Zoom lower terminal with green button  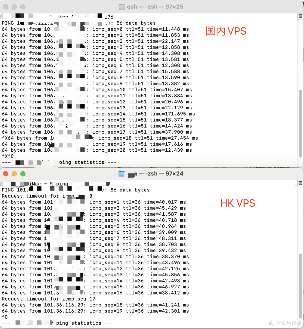[x=23, y=174]
